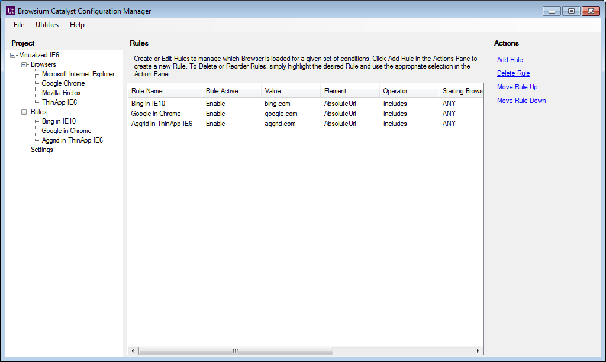Sort by the Element column header
Image resolution: width=606 pixels, height=362 pixels.
pos(350,91)
